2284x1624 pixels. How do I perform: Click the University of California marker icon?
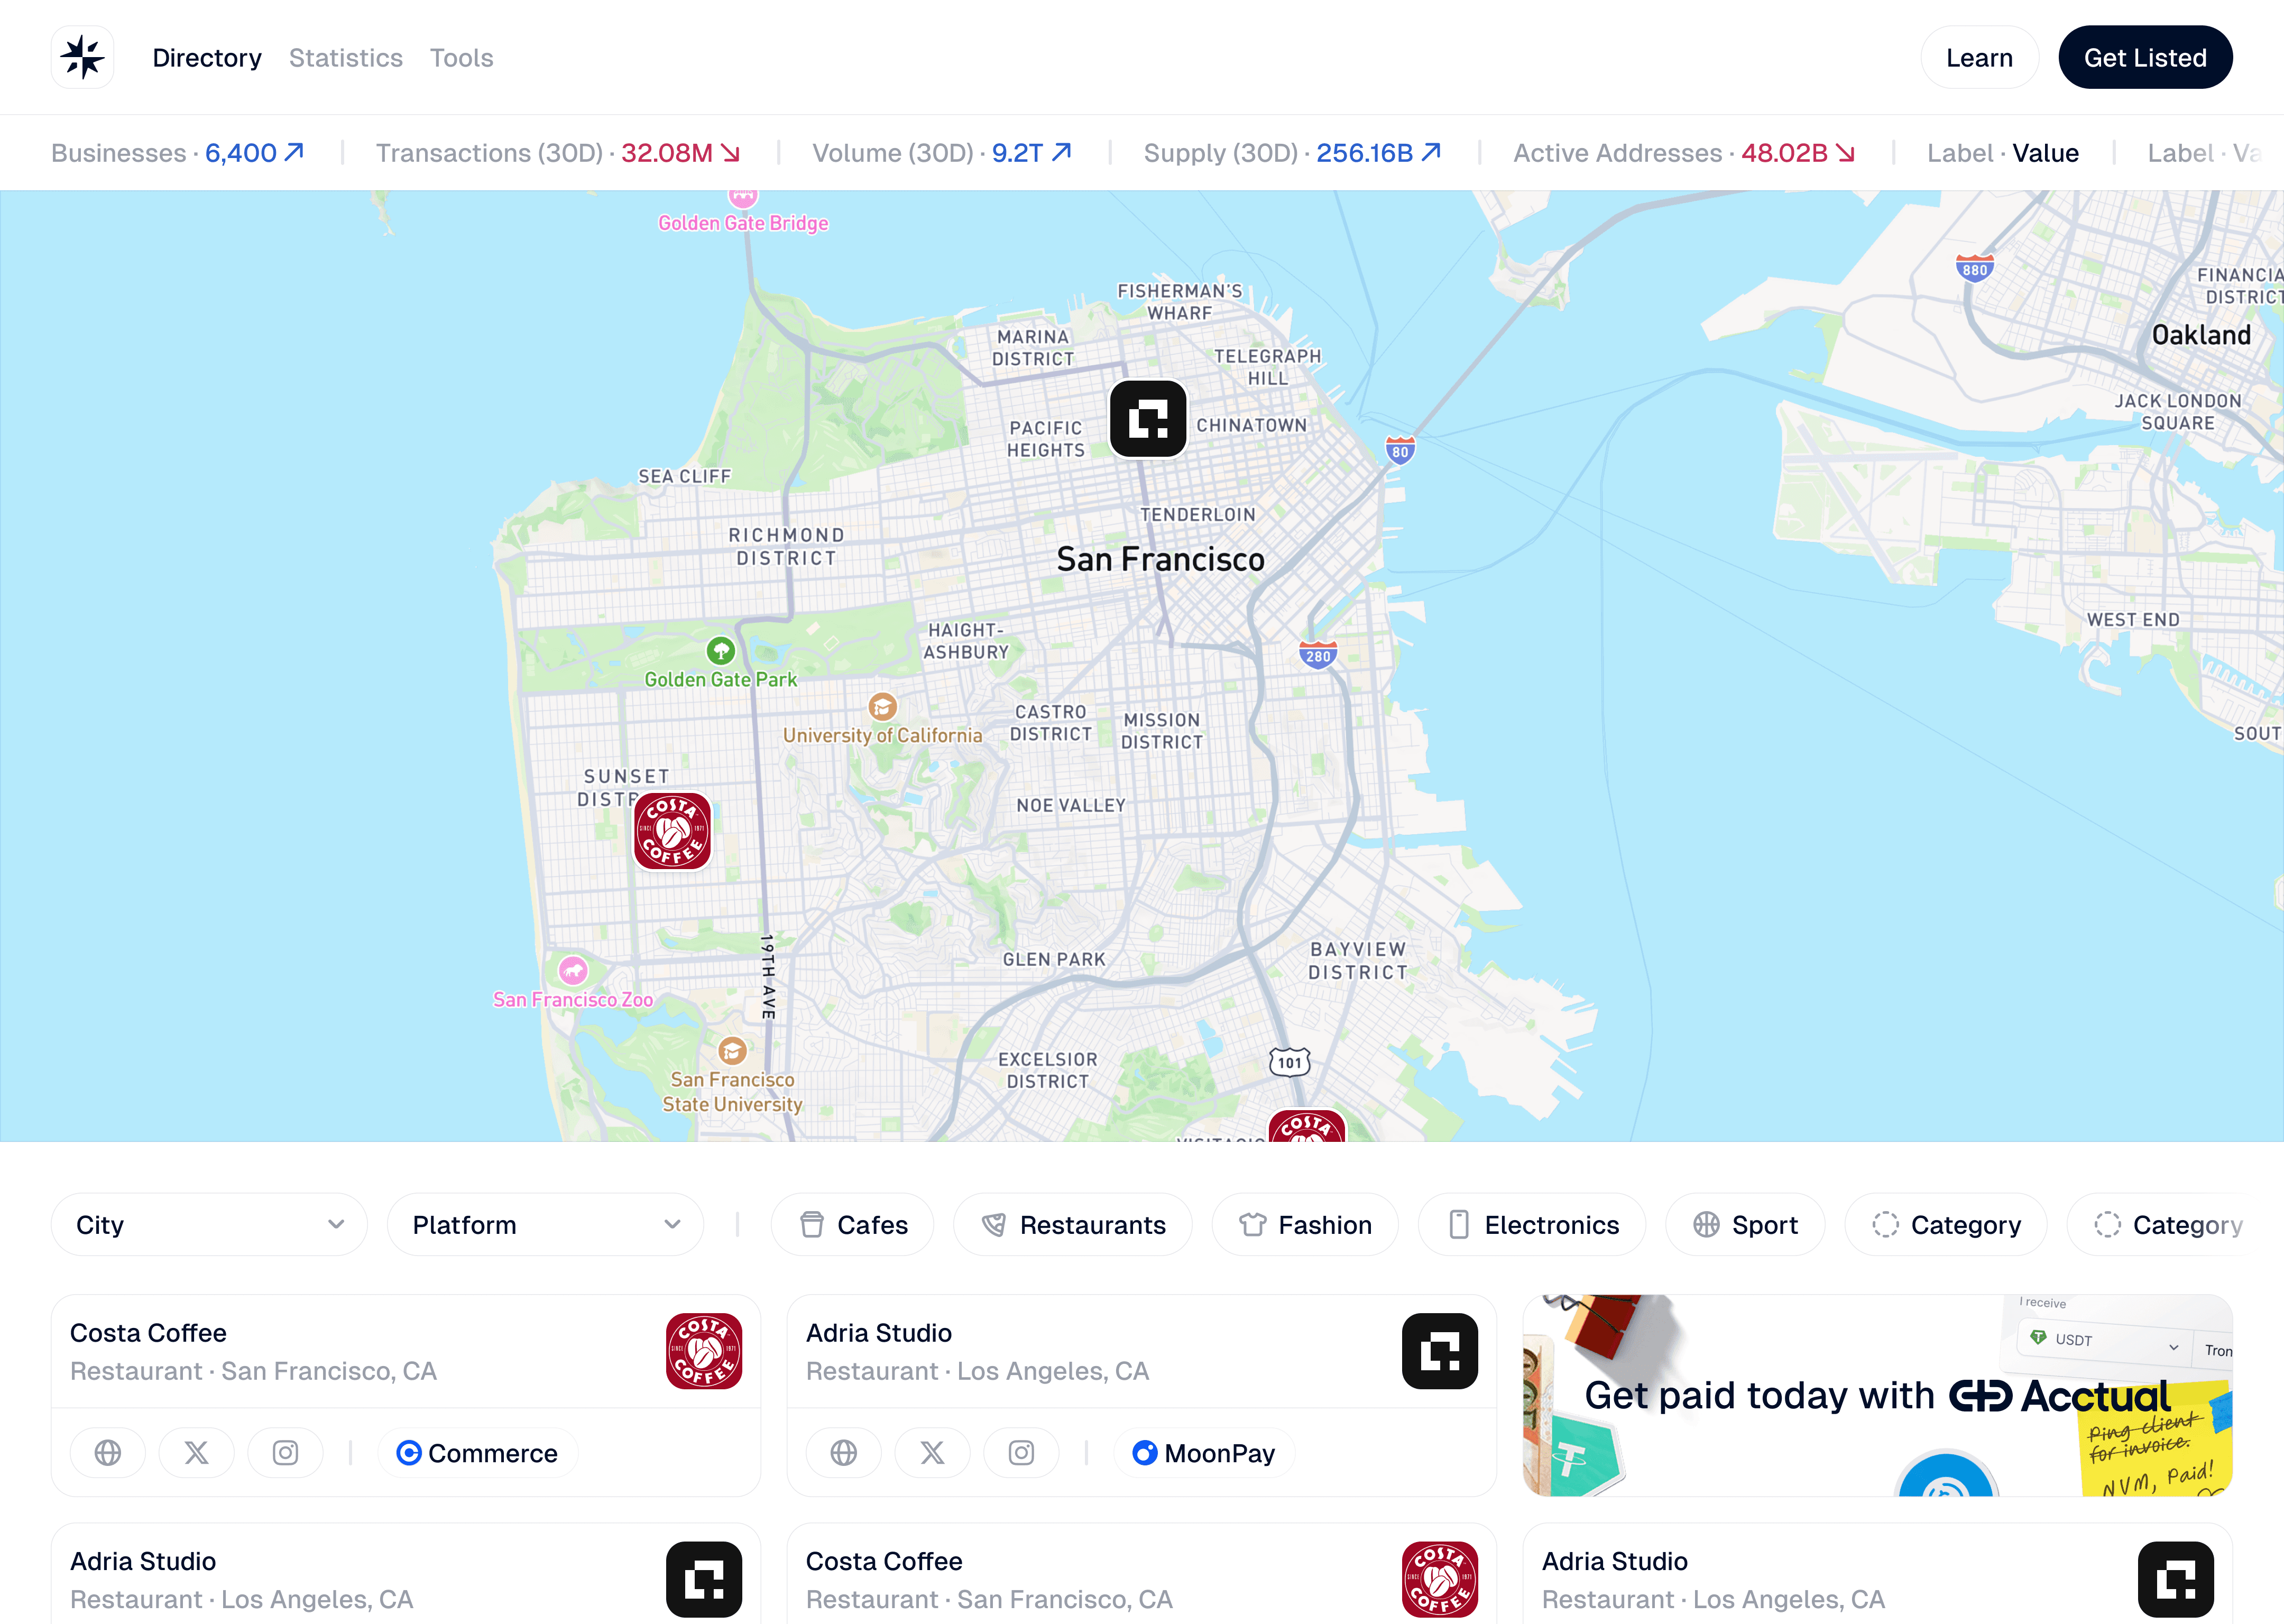point(882,707)
